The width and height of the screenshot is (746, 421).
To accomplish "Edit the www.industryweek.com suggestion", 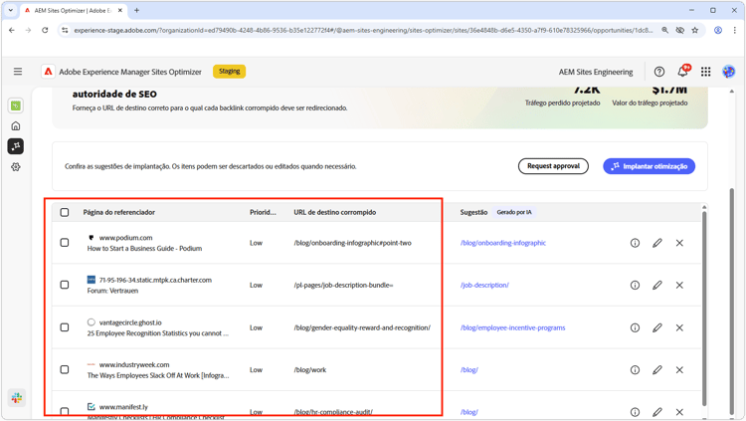I will click(x=657, y=369).
